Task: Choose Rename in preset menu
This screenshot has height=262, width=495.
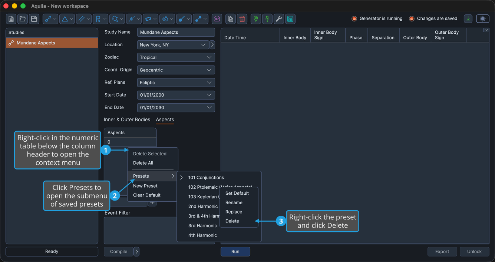Action: 234,202
